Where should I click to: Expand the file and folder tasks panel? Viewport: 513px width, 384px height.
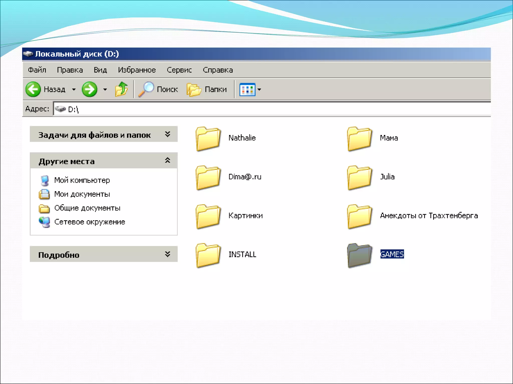click(168, 134)
